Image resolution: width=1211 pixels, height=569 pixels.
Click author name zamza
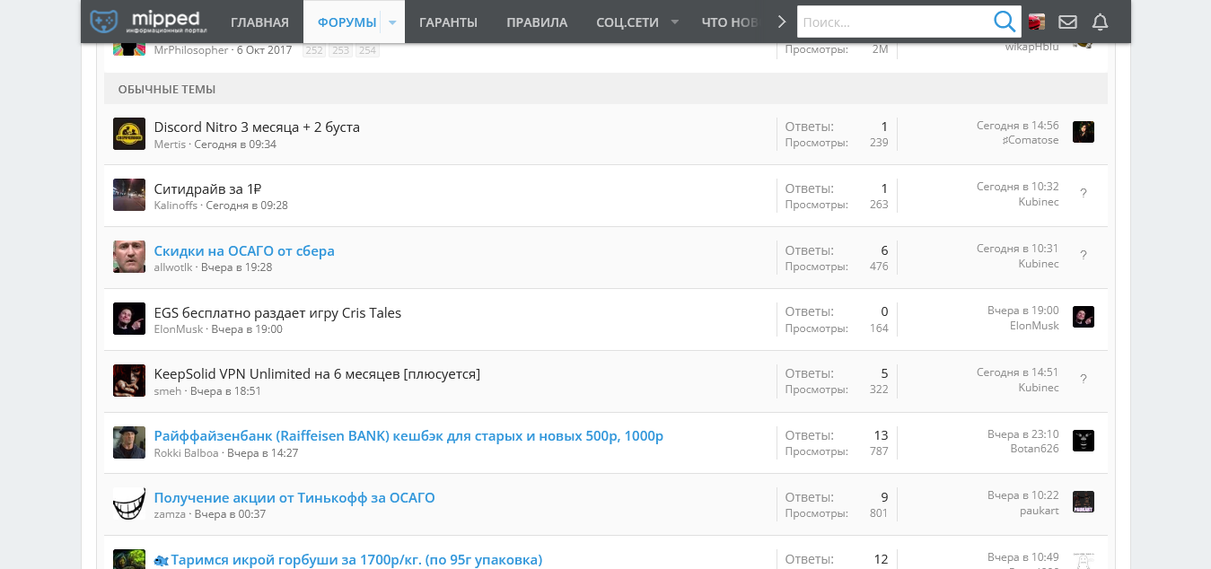coord(170,514)
